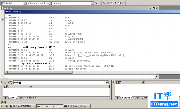Viewport: 180px width, 109px height.
Task: Minimize the cmd.cpp document window
Action: tap(151, 8)
